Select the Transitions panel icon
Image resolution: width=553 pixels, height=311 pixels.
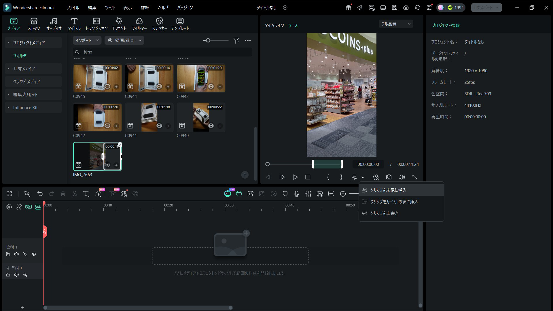point(96,24)
